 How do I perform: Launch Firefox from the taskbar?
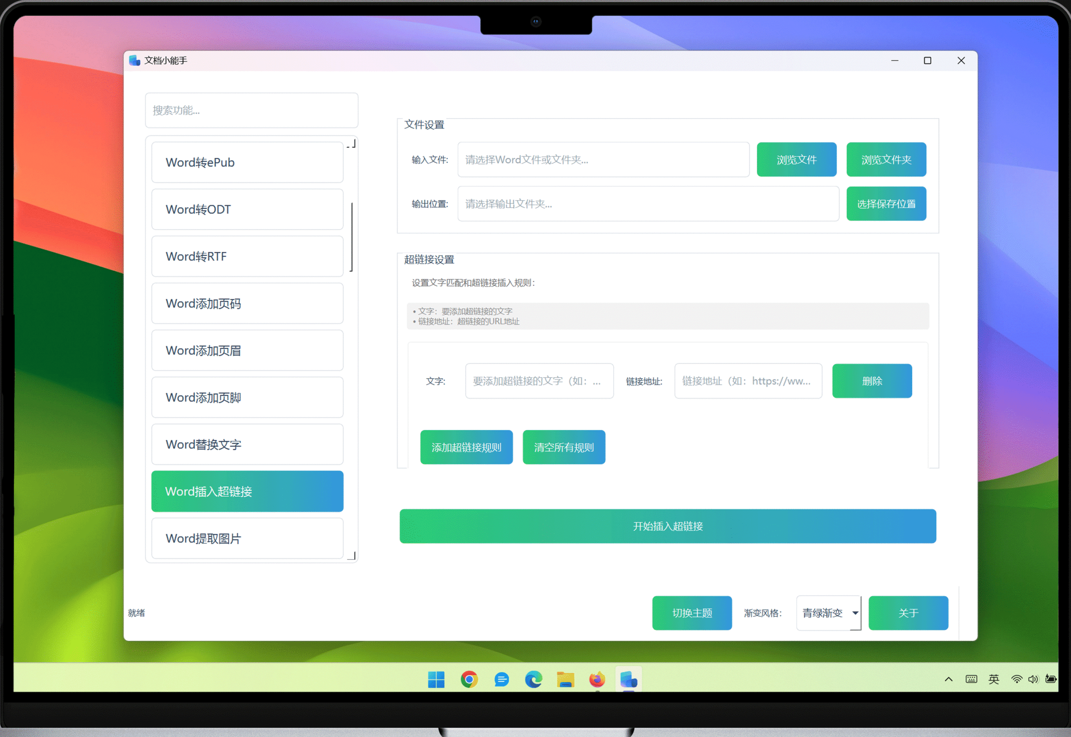[597, 679]
